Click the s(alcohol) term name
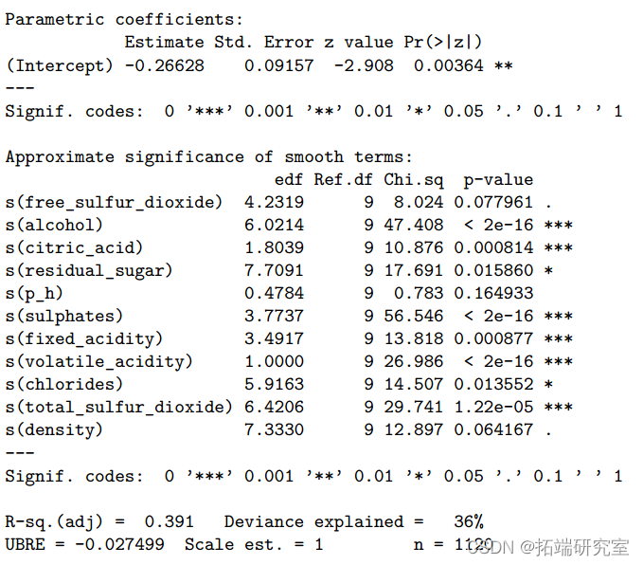Screen dimensions: 643x565 coord(54,225)
